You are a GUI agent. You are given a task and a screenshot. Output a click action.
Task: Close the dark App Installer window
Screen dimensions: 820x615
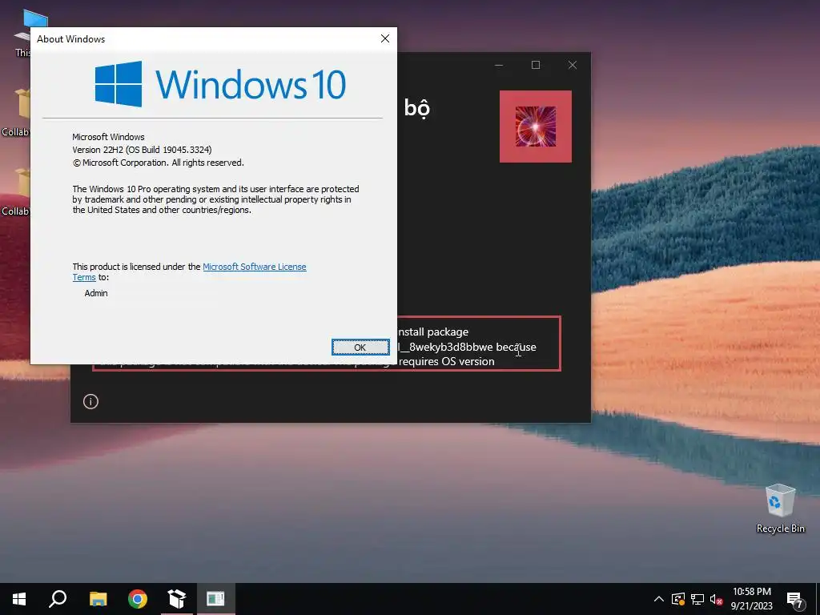coord(573,65)
